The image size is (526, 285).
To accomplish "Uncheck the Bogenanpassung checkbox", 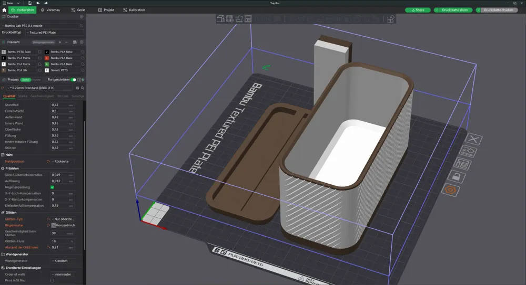I will point(52,187).
